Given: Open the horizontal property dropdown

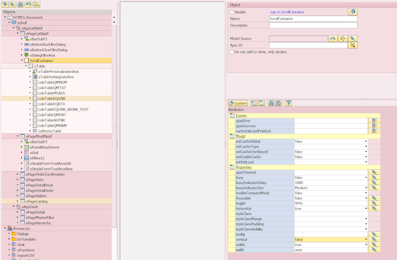Looking at the screenshot, I should click(366, 208).
